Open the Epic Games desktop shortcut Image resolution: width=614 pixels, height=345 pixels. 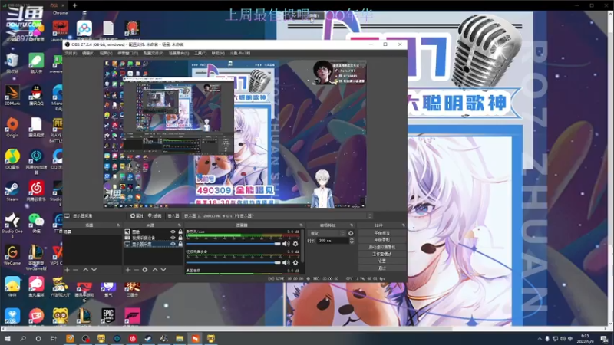point(108,316)
